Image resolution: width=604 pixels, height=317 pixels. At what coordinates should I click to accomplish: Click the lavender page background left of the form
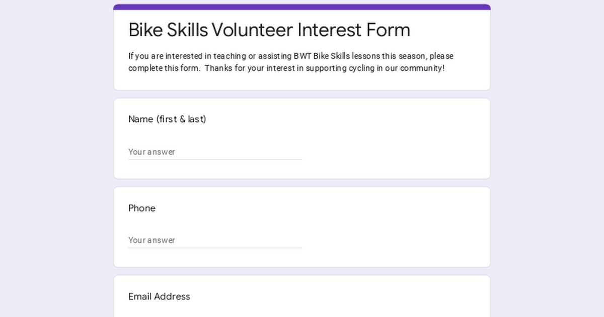point(55,158)
